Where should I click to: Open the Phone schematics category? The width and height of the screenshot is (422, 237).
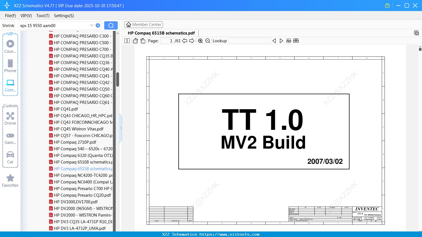[x=10, y=66]
